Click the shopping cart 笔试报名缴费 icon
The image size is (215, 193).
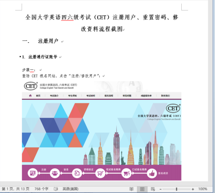click(x=100, y=173)
